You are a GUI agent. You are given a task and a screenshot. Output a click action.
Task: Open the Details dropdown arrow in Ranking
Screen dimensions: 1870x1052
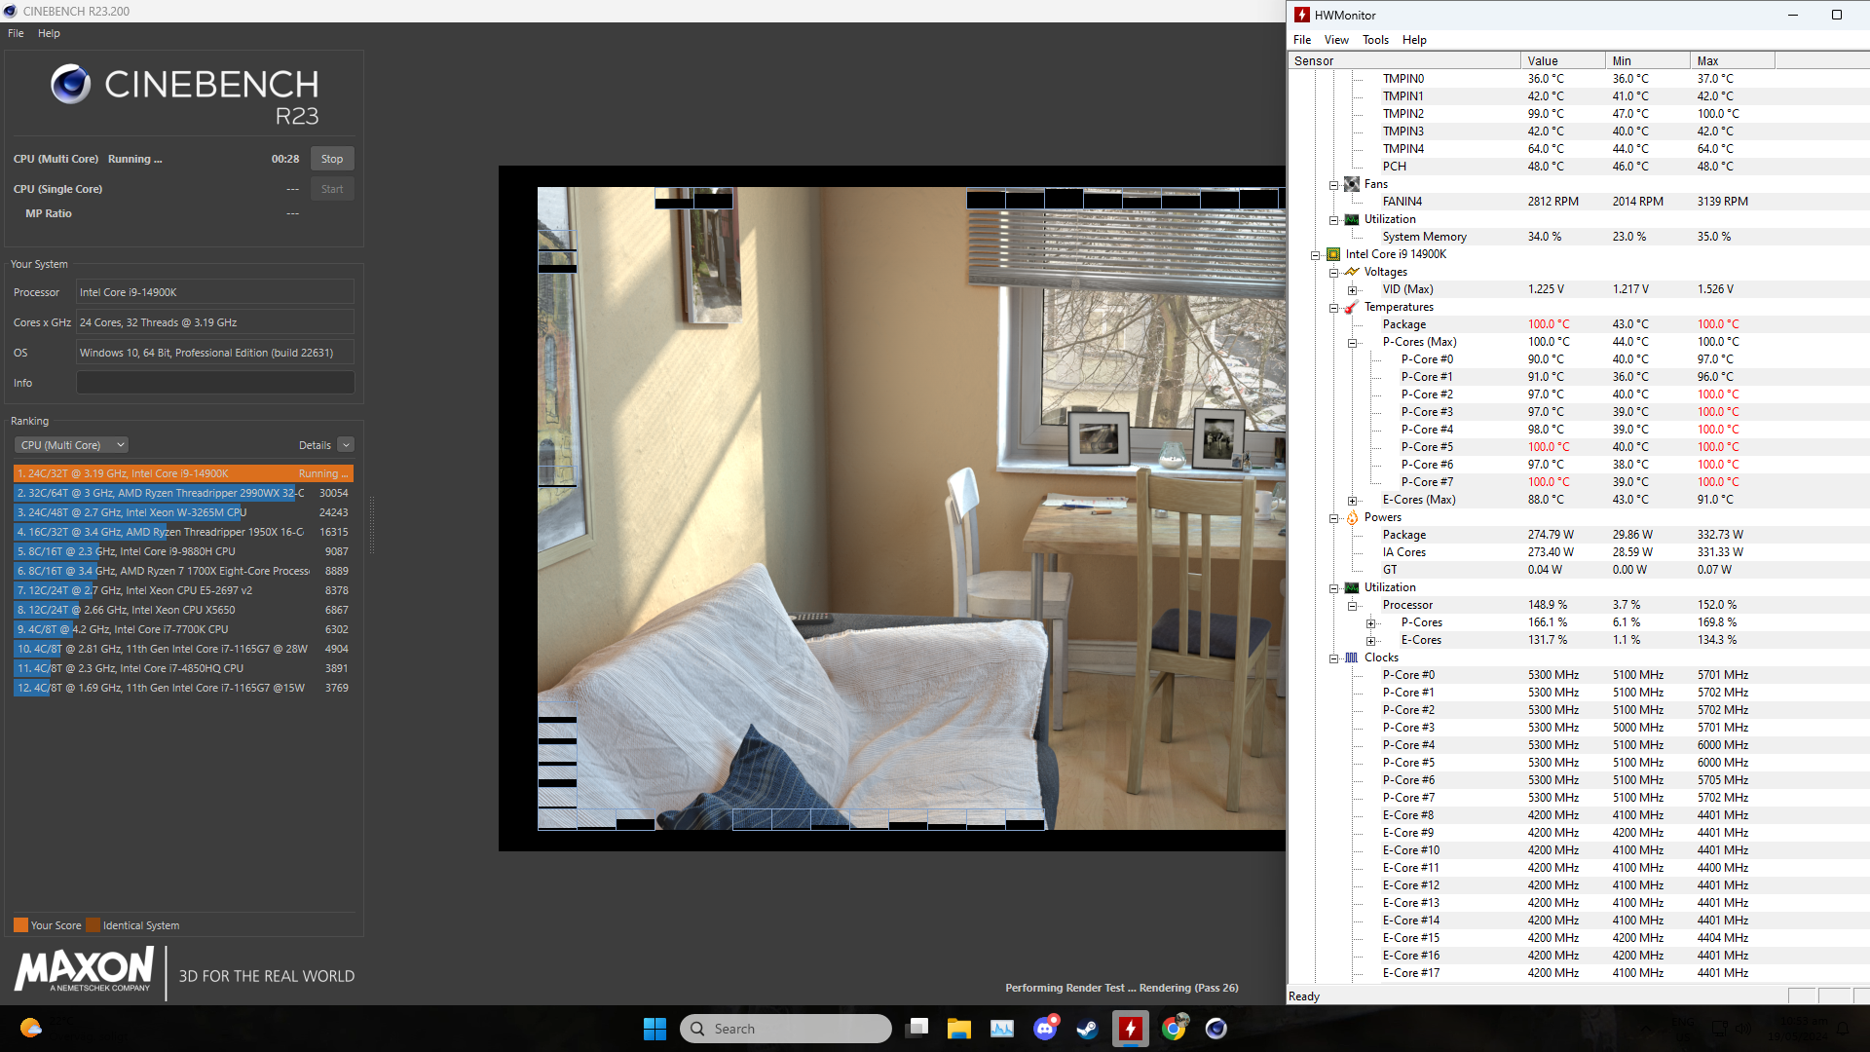point(346,445)
